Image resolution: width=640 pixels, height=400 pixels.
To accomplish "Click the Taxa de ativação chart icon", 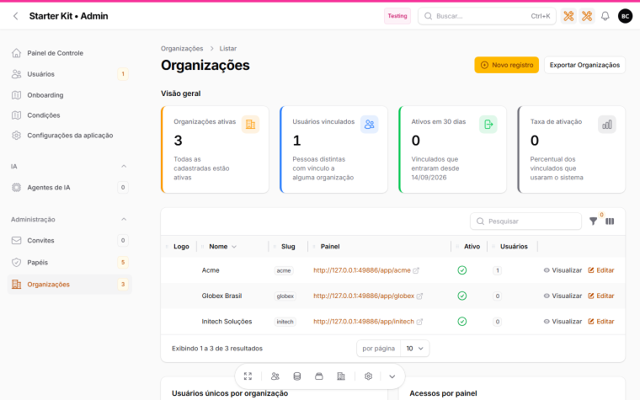I will pos(607,124).
